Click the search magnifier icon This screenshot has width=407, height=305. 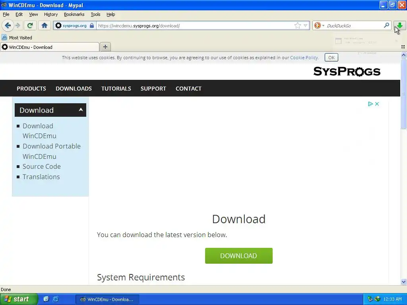click(x=386, y=25)
